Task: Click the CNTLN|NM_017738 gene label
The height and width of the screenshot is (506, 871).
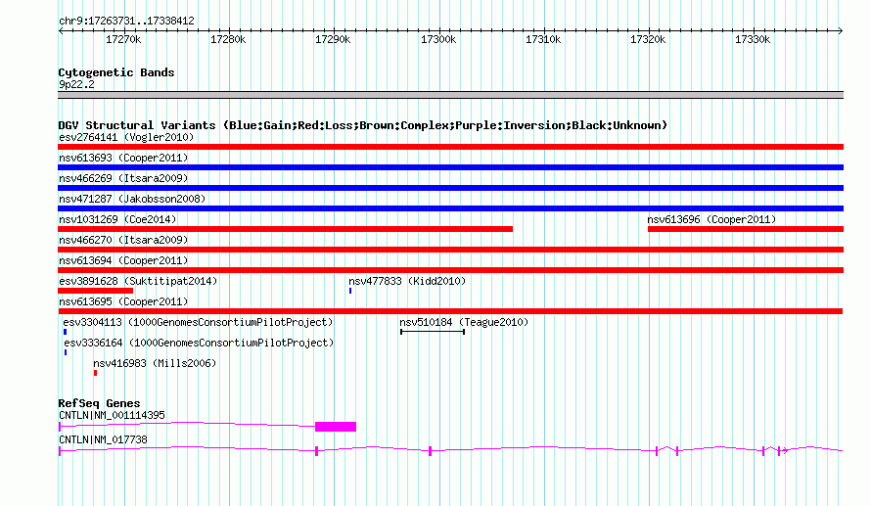Action: point(103,439)
